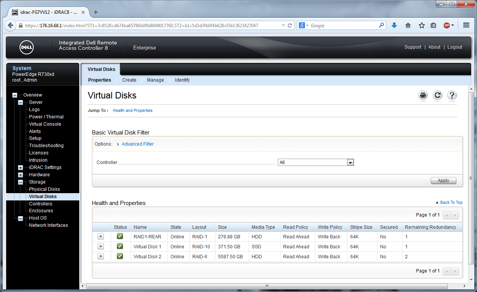Click Virtual Disk 2 status checkmark

(120, 256)
